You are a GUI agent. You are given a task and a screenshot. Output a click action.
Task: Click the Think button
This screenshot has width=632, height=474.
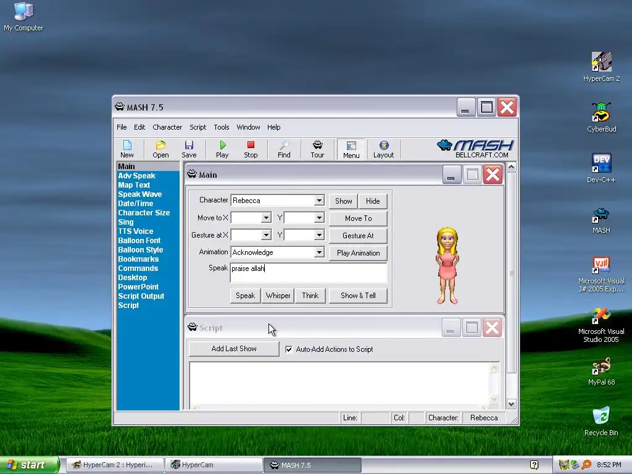click(x=310, y=296)
